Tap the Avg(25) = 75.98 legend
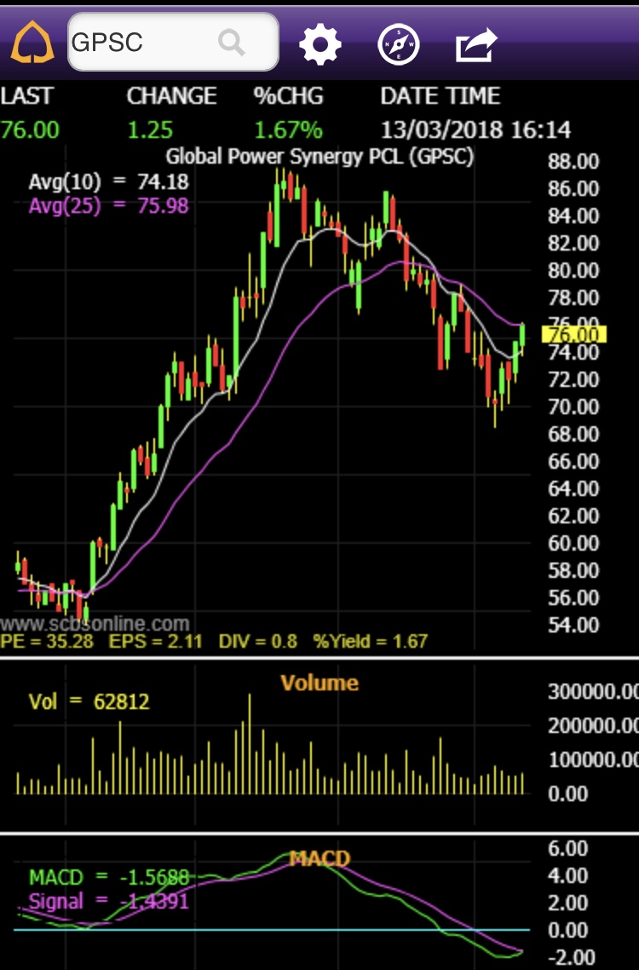The image size is (639, 970). pyautogui.click(x=109, y=205)
